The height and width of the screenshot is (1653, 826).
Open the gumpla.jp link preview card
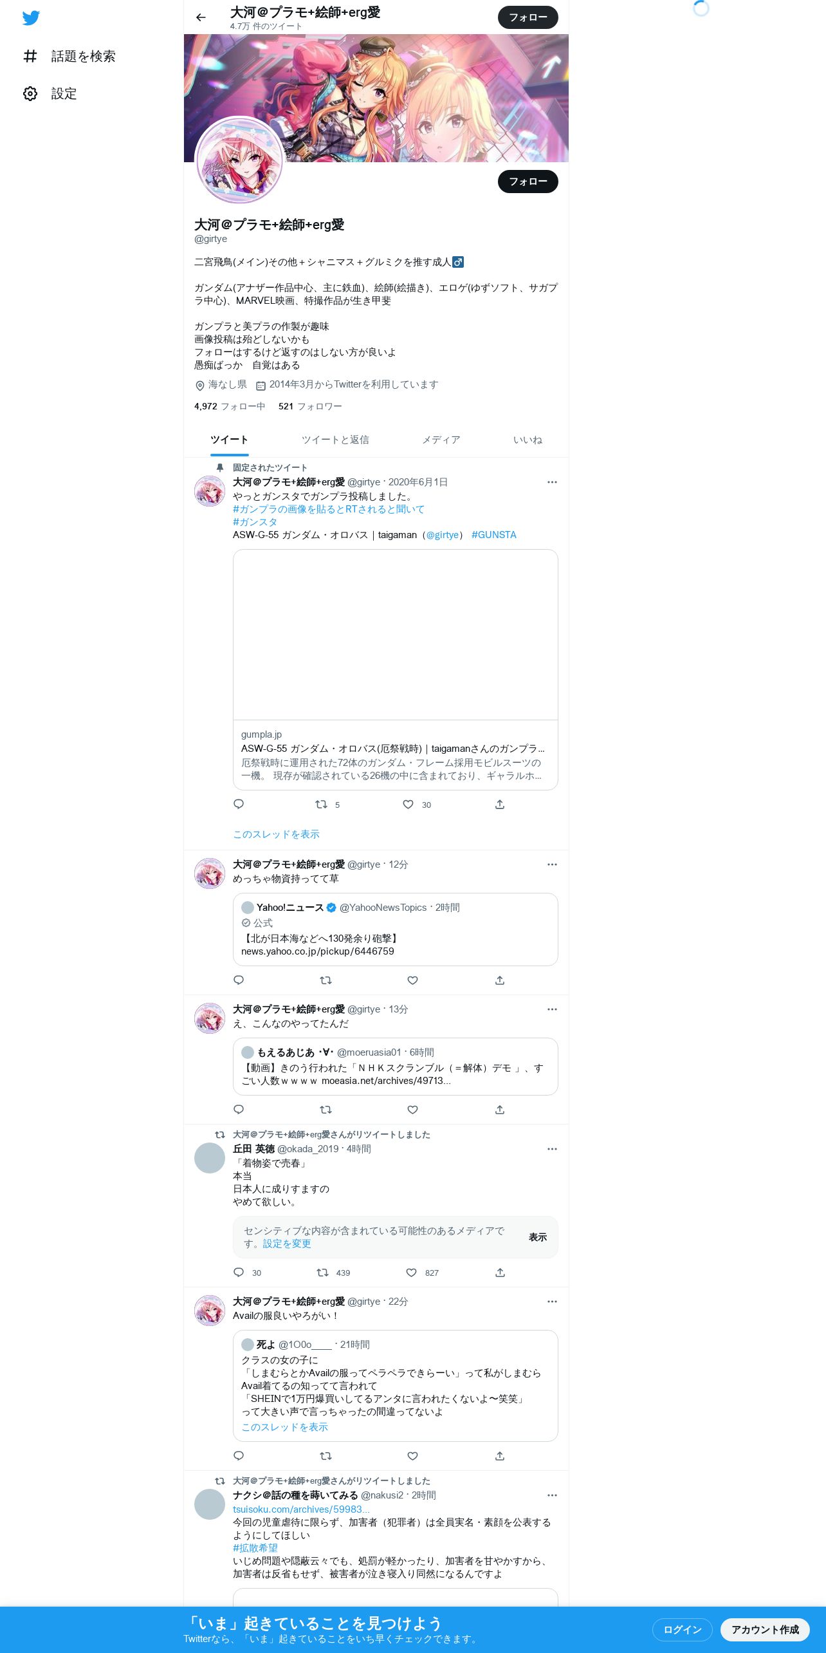pyautogui.click(x=396, y=669)
